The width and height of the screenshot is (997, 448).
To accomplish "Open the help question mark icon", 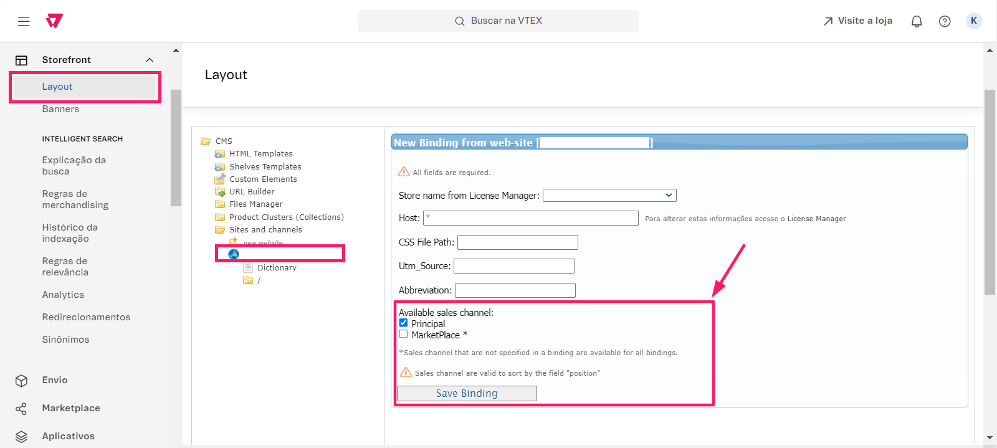I will point(945,21).
